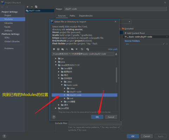Click Apply in Project Structure window
The image size is (169, 140).
161,136
